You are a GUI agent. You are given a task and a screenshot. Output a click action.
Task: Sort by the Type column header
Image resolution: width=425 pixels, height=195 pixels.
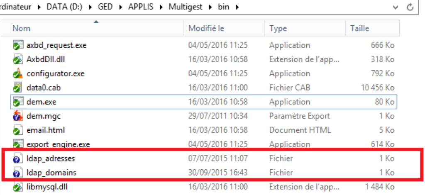coord(278,28)
